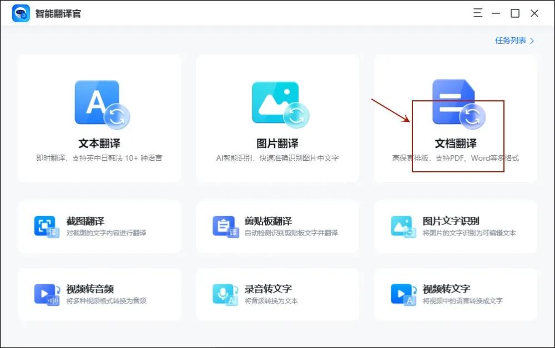This screenshot has height=348, width=555.
Task: Close the 智能翻译官 window
Action: pos(534,13)
